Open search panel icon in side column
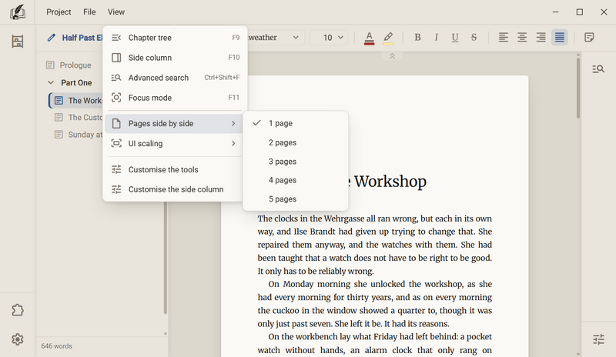This screenshot has height=357, width=616. click(598, 69)
